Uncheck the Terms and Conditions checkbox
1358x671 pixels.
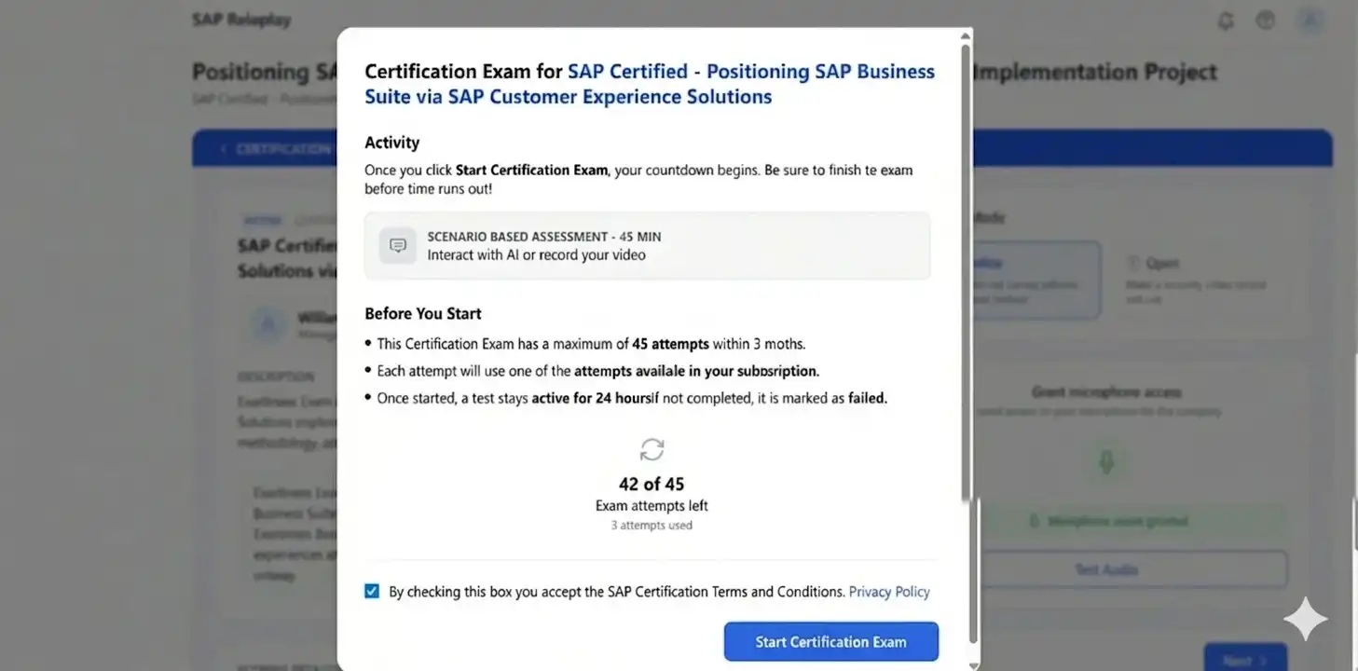pos(372,592)
